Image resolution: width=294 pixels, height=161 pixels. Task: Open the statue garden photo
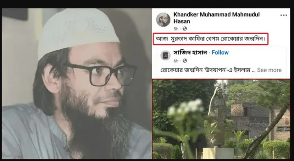[x=221, y=119]
